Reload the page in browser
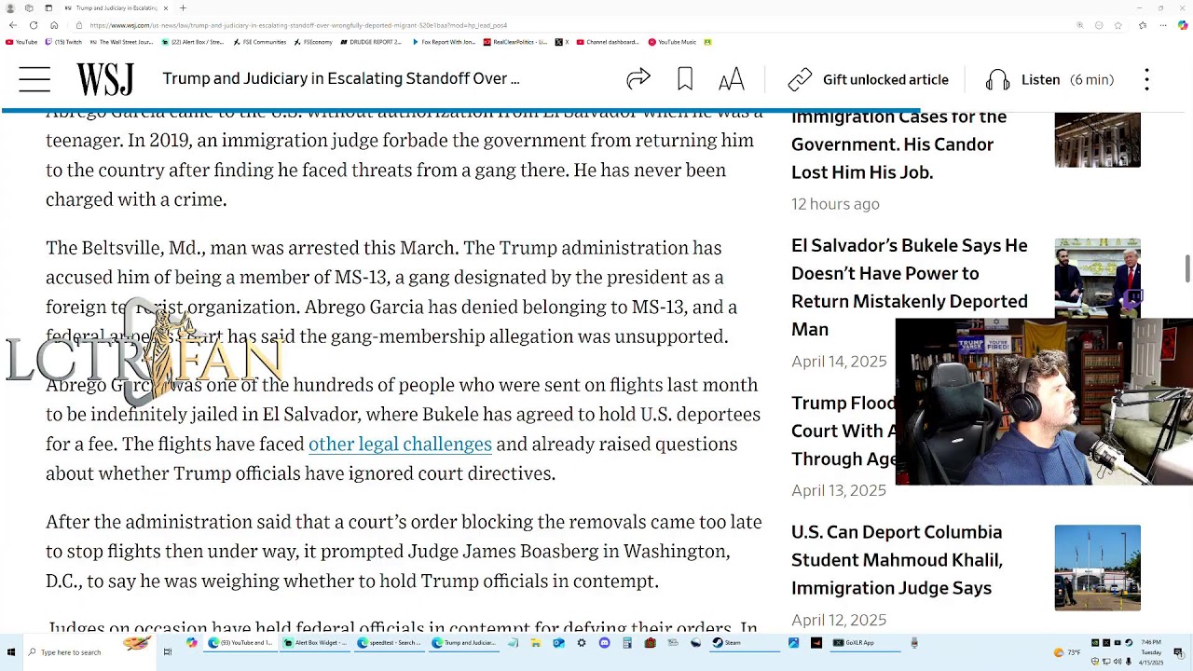 click(34, 25)
